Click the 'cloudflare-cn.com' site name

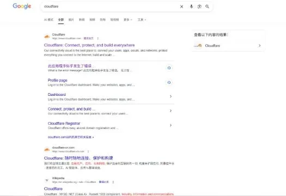tap(63, 148)
